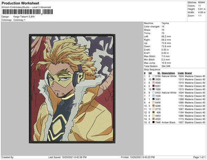Click the Width value '4.58 in'
Image resolution: width=207 pixels, height=160 pixels.
click(202, 12)
